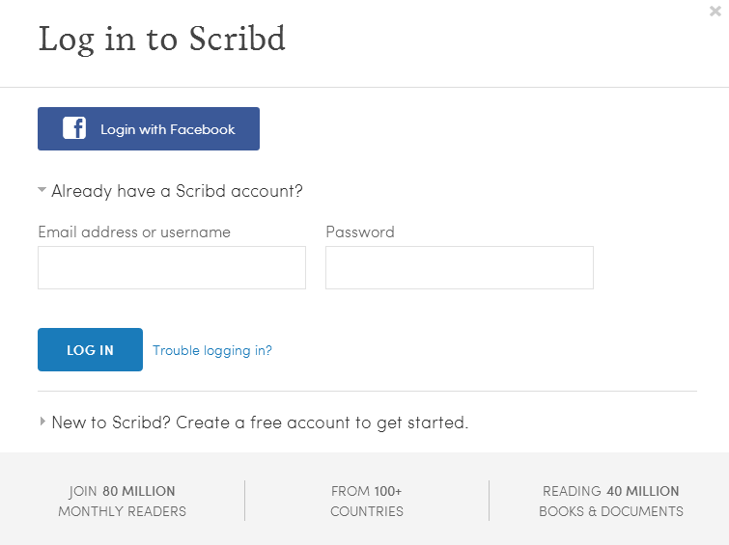Click the vertical divider after Monthly Readers
The height and width of the screenshot is (545, 729).
coord(244,501)
